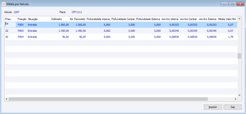
Task: Click the Imprimir button
Action: pos(213,107)
